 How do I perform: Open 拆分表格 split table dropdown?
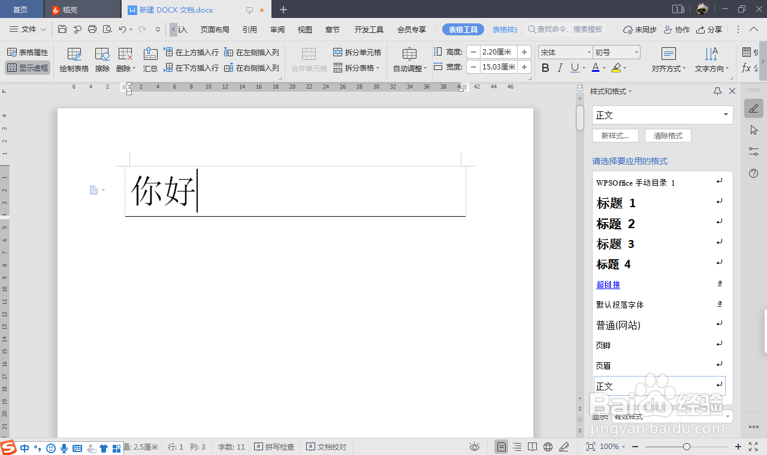pyautogui.click(x=357, y=68)
